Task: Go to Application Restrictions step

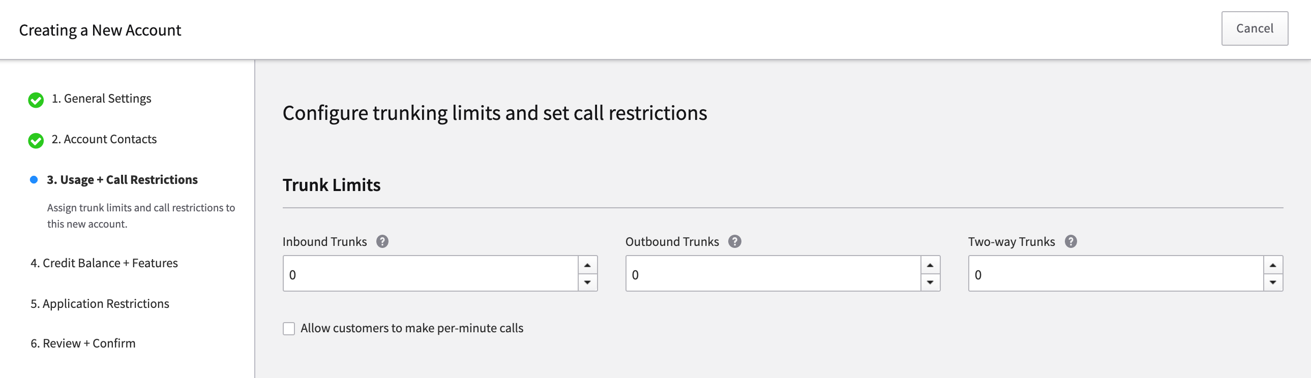Action: pyautogui.click(x=100, y=304)
